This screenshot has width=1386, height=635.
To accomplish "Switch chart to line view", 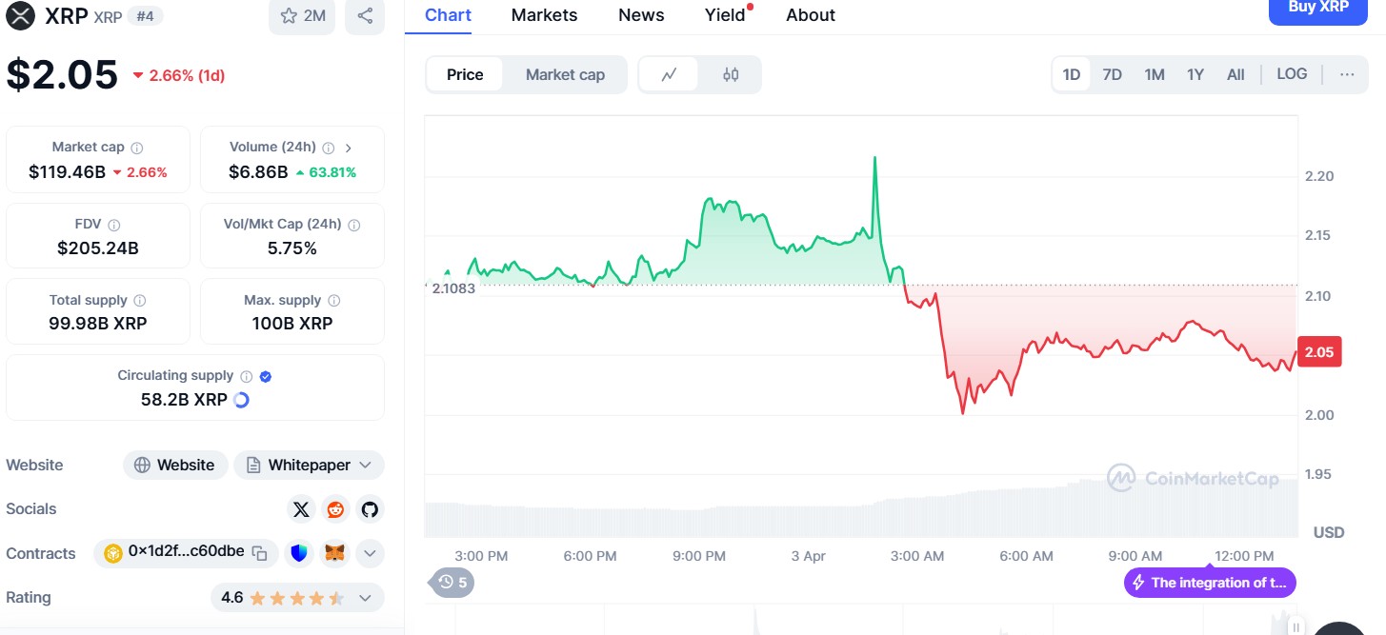I will tap(669, 74).
